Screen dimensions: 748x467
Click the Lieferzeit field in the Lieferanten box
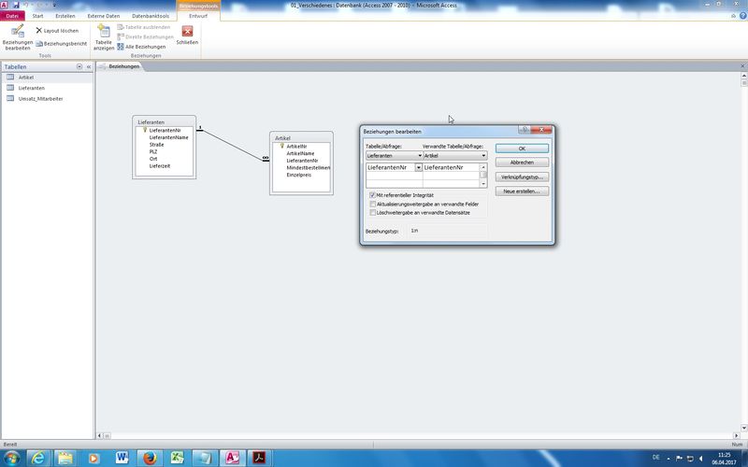(x=160, y=166)
